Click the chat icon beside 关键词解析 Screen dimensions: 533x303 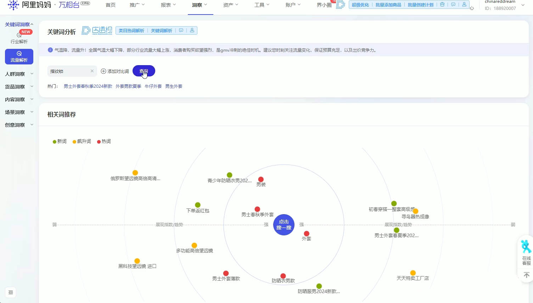point(181,30)
